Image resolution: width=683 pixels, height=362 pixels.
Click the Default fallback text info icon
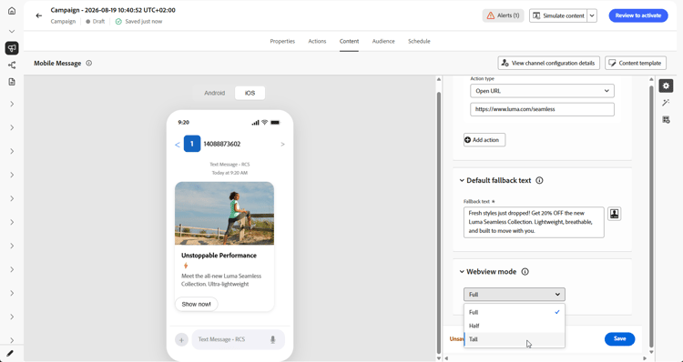[x=539, y=180]
